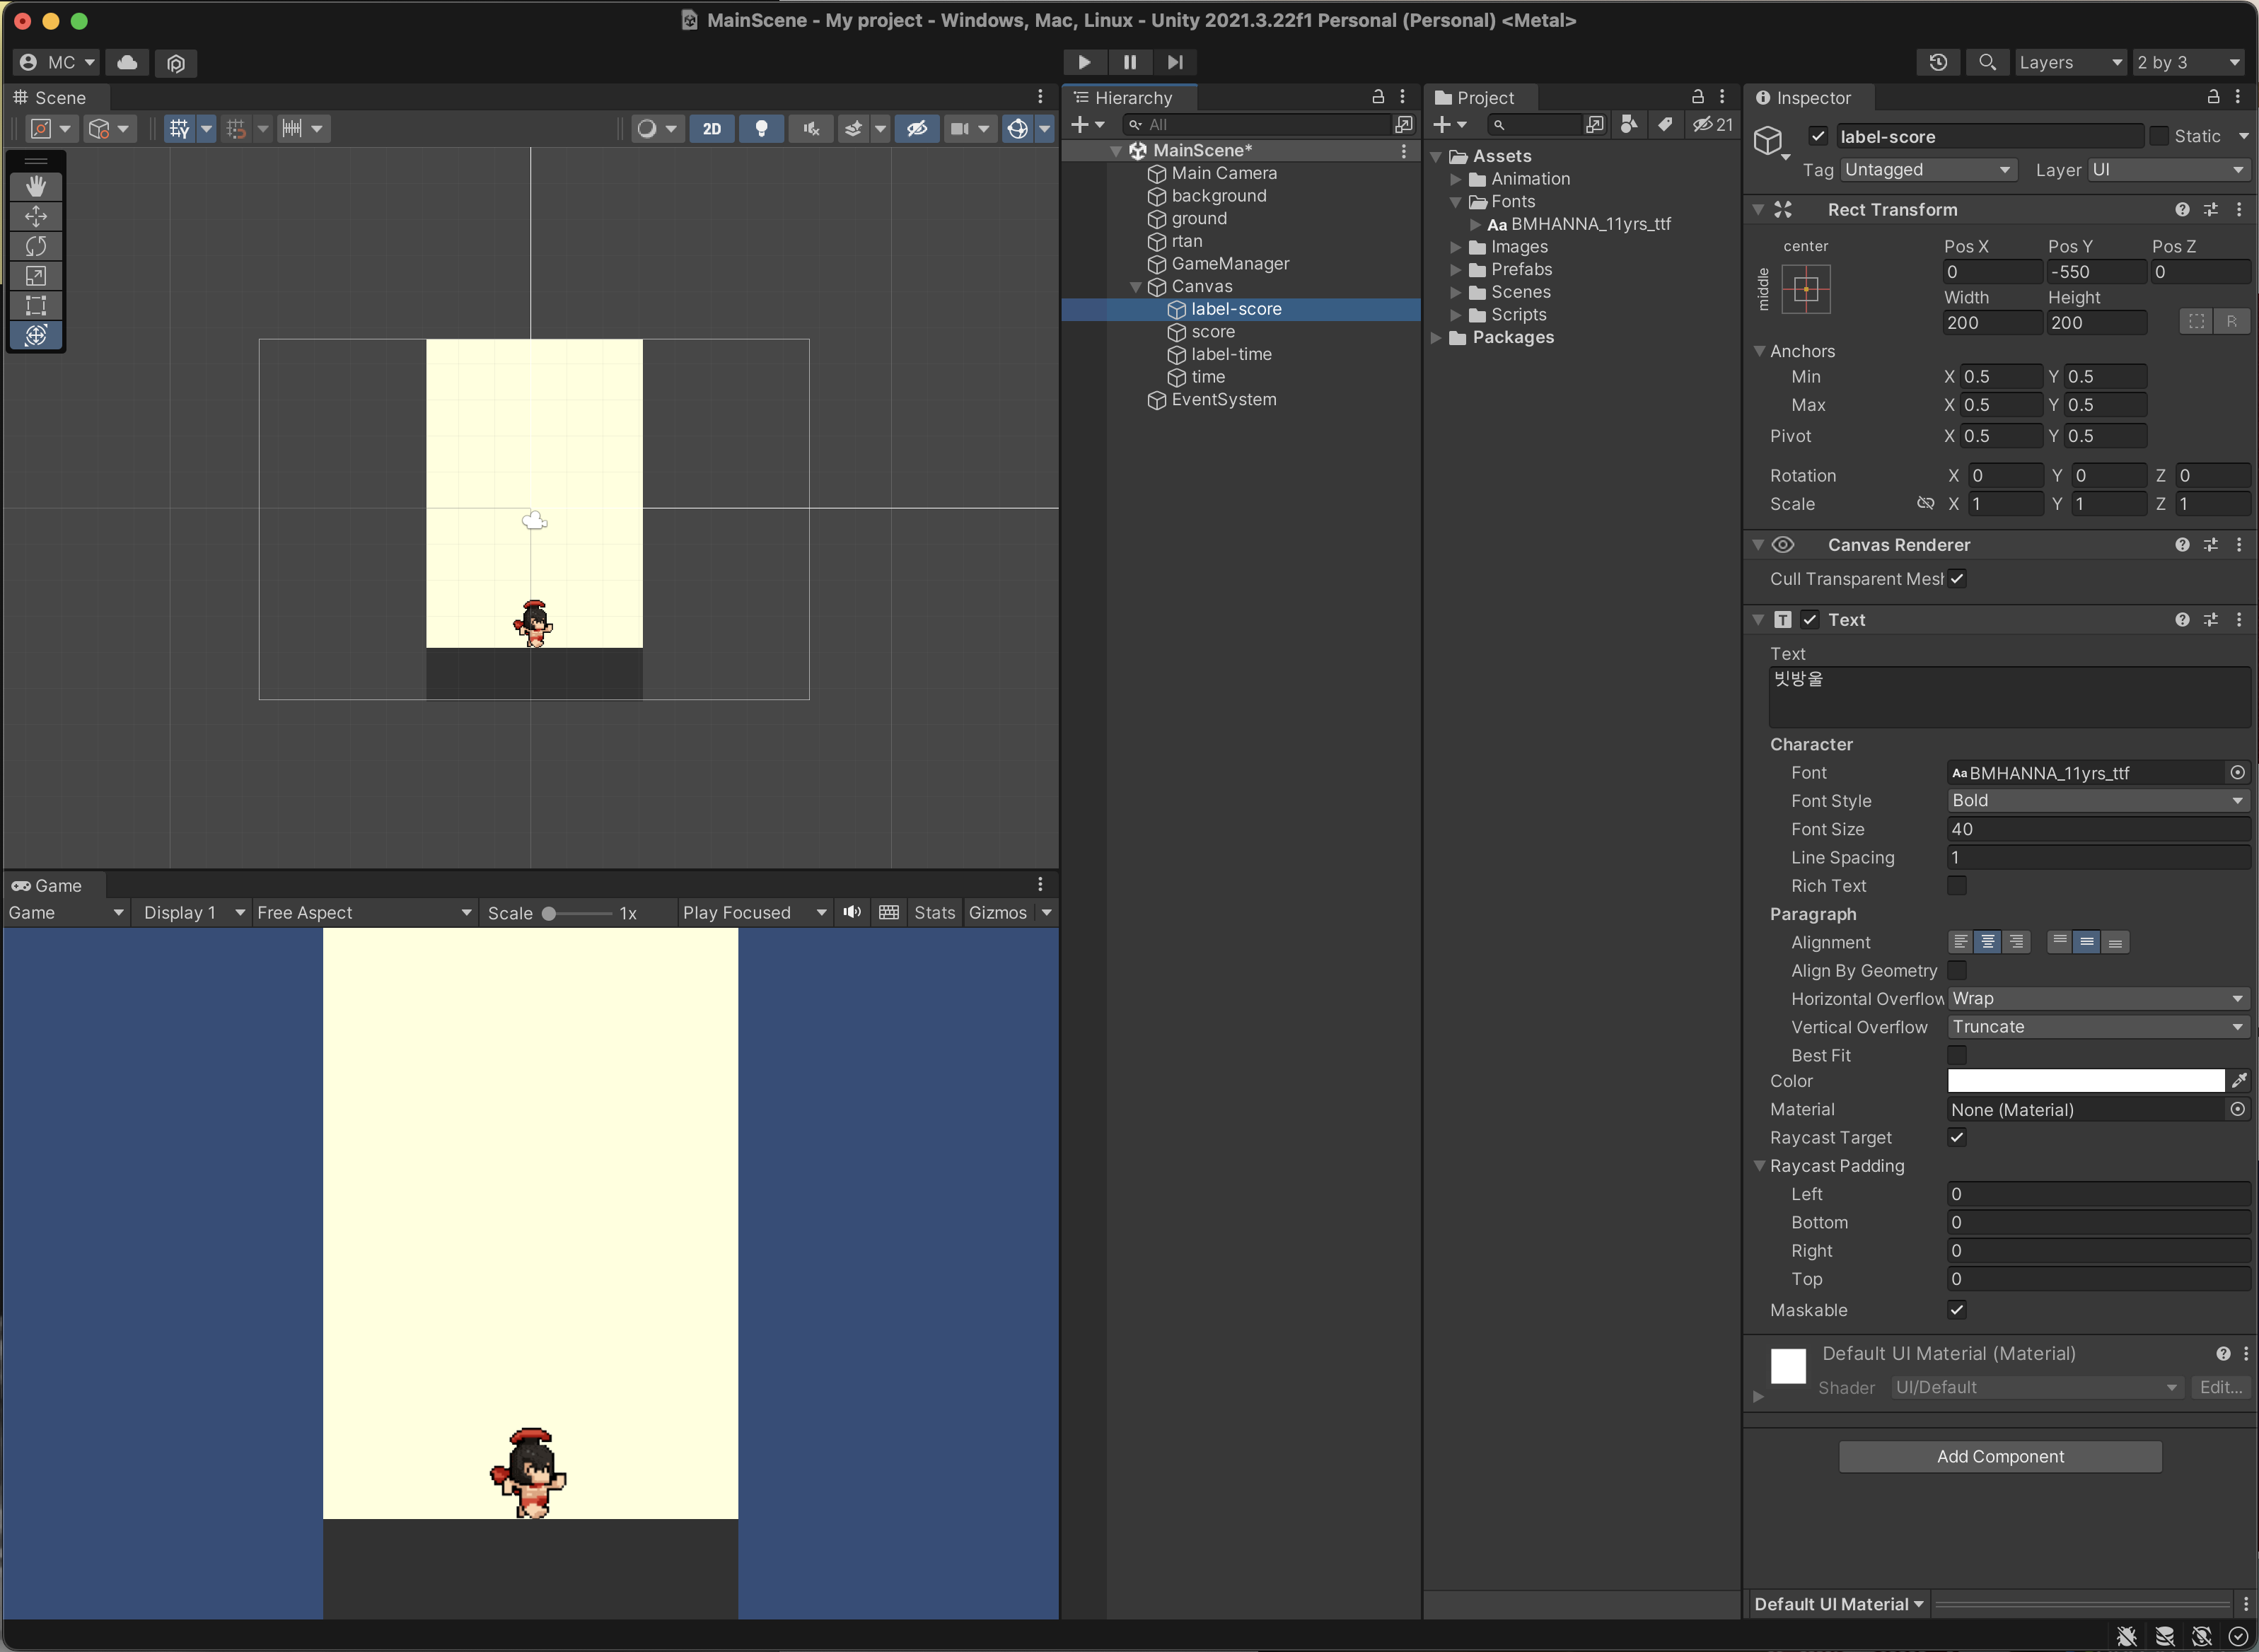Uncheck the label-score active checkbox
The image size is (2259, 1652).
tap(1818, 136)
